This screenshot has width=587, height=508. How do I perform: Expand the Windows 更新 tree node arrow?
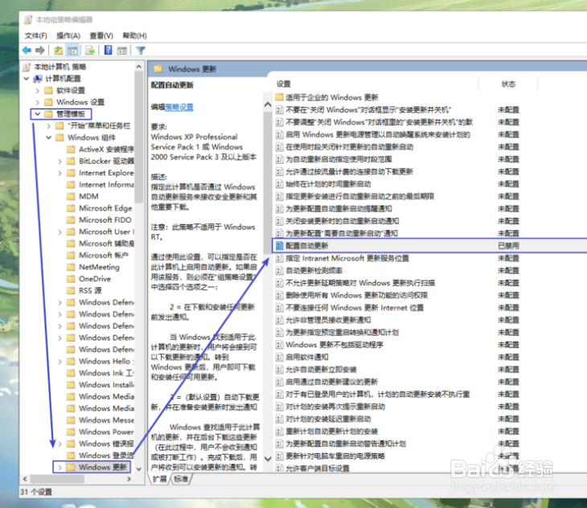60,467
